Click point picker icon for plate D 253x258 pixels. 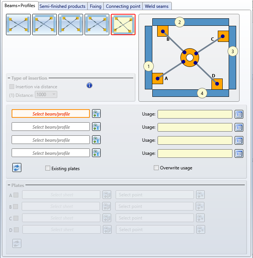(x=201, y=229)
